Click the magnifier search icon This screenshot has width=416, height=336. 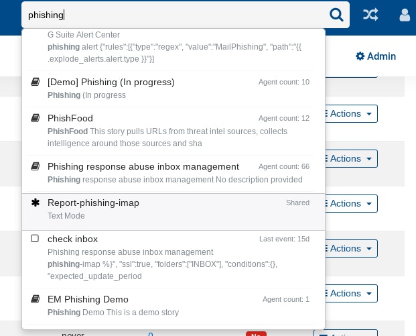coord(336,15)
